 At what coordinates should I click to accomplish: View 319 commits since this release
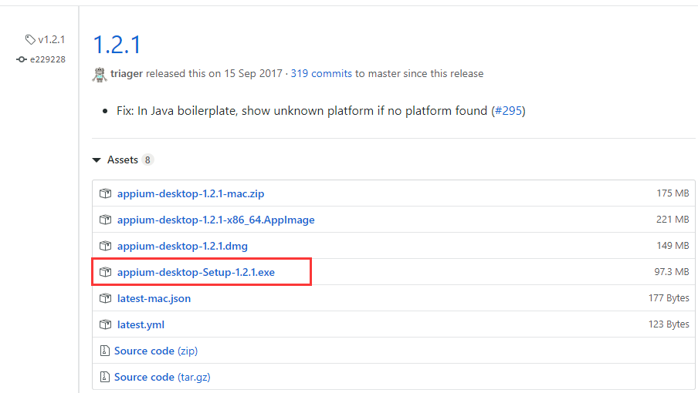[321, 73]
